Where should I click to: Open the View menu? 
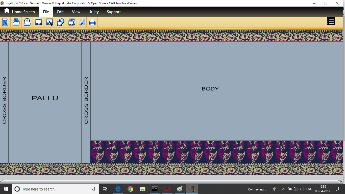point(76,12)
